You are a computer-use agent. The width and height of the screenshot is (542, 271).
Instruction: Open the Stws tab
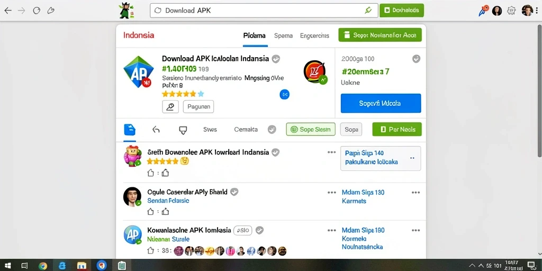coord(210,130)
